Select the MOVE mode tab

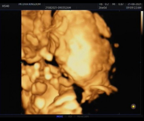60,116
